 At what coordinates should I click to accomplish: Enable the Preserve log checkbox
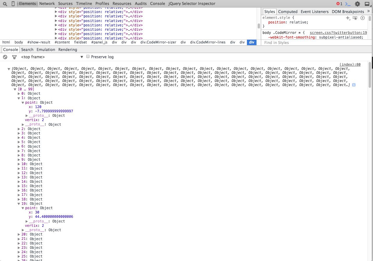pyautogui.click(x=88, y=57)
